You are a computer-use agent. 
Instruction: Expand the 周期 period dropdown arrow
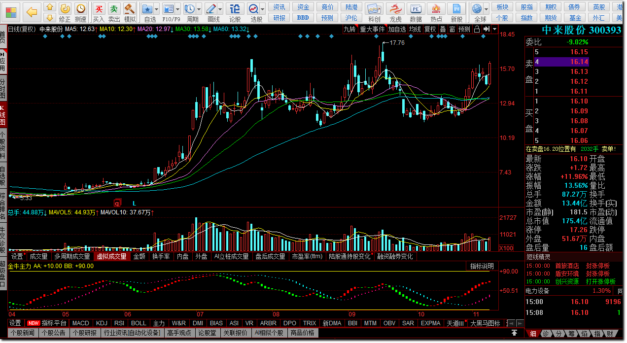coord(198,9)
